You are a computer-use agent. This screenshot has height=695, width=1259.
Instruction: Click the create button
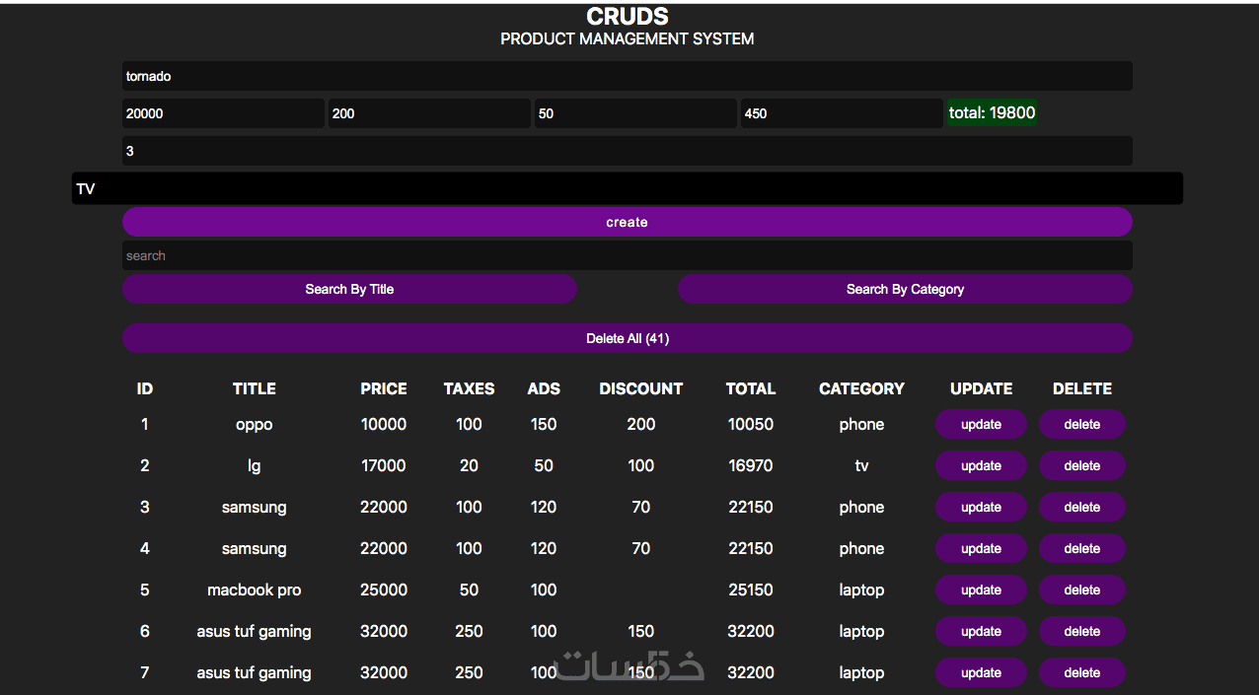[x=627, y=222]
